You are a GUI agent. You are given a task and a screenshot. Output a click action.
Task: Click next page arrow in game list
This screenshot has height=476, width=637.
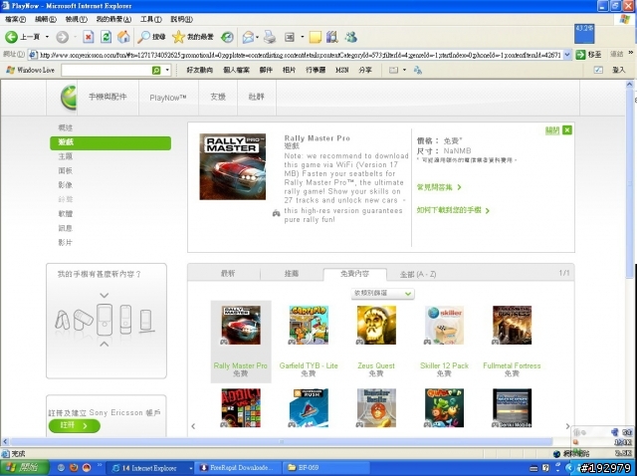tap(567, 426)
